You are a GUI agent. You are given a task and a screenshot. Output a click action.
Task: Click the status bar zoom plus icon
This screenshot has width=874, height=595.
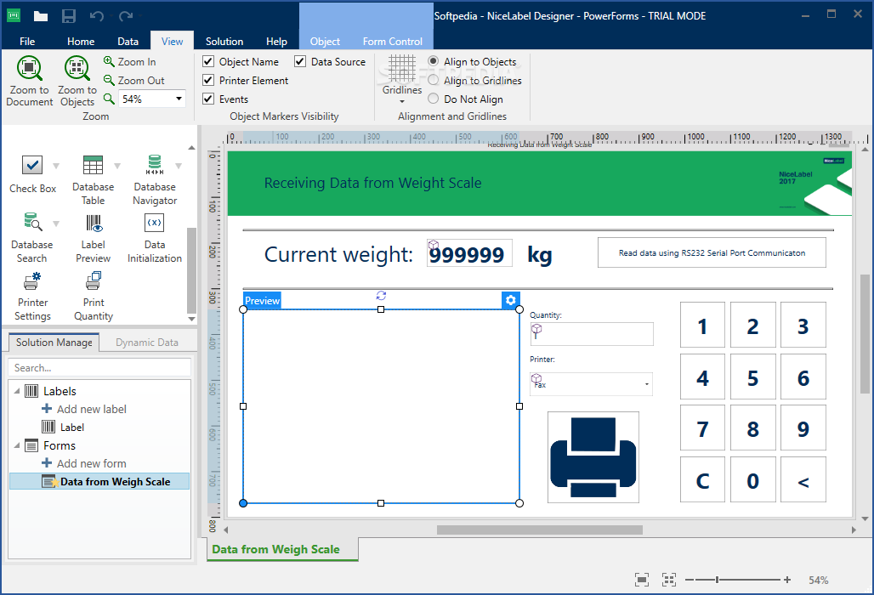click(787, 580)
